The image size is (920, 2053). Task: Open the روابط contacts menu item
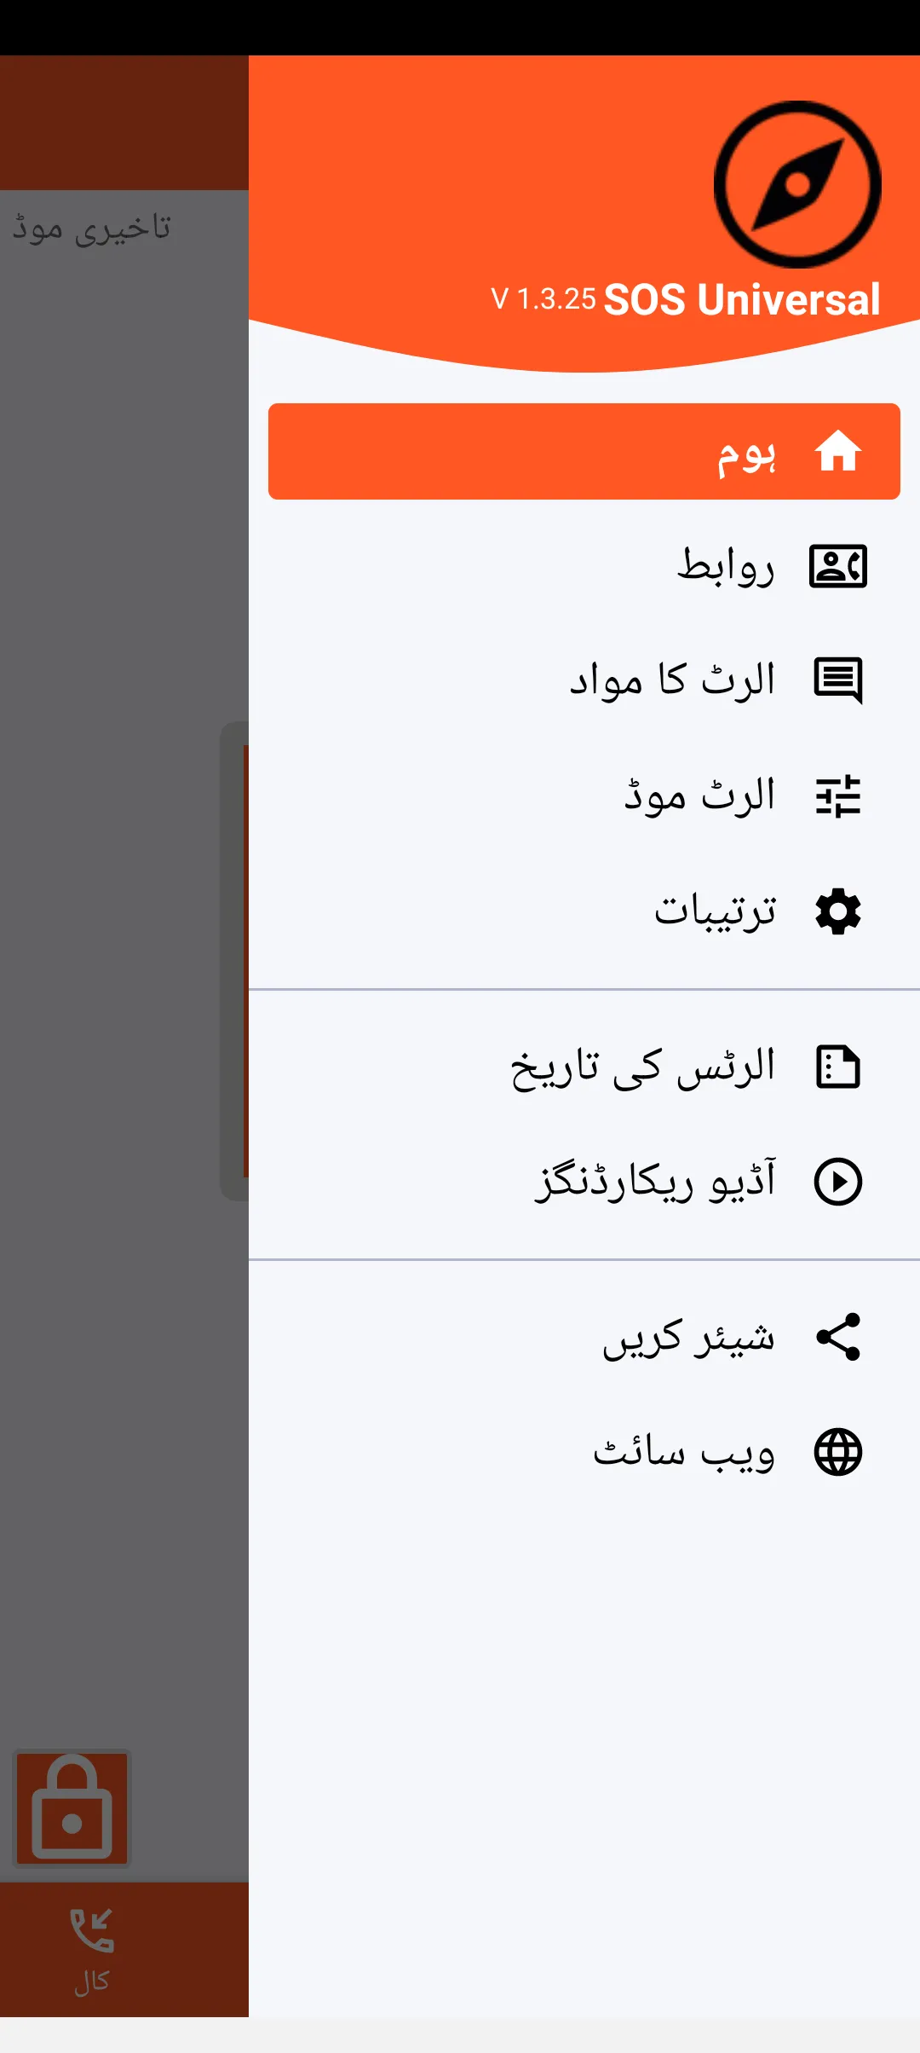tap(726, 566)
